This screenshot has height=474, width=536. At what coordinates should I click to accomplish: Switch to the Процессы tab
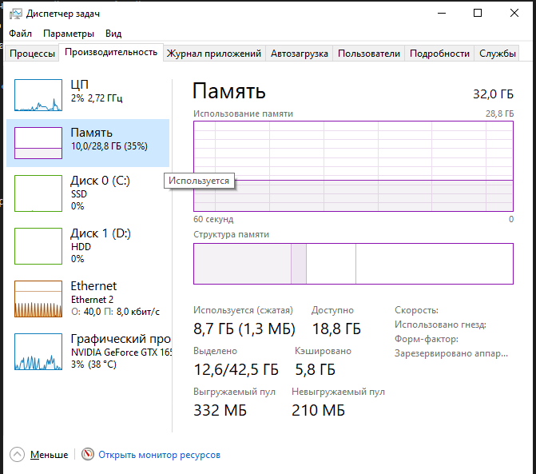pyautogui.click(x=32, y=54)
